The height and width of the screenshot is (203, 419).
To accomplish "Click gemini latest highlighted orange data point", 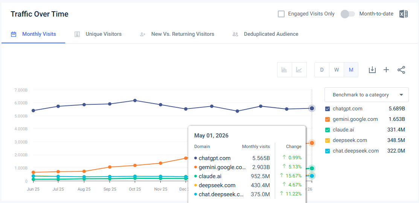I will coord(312,143).
